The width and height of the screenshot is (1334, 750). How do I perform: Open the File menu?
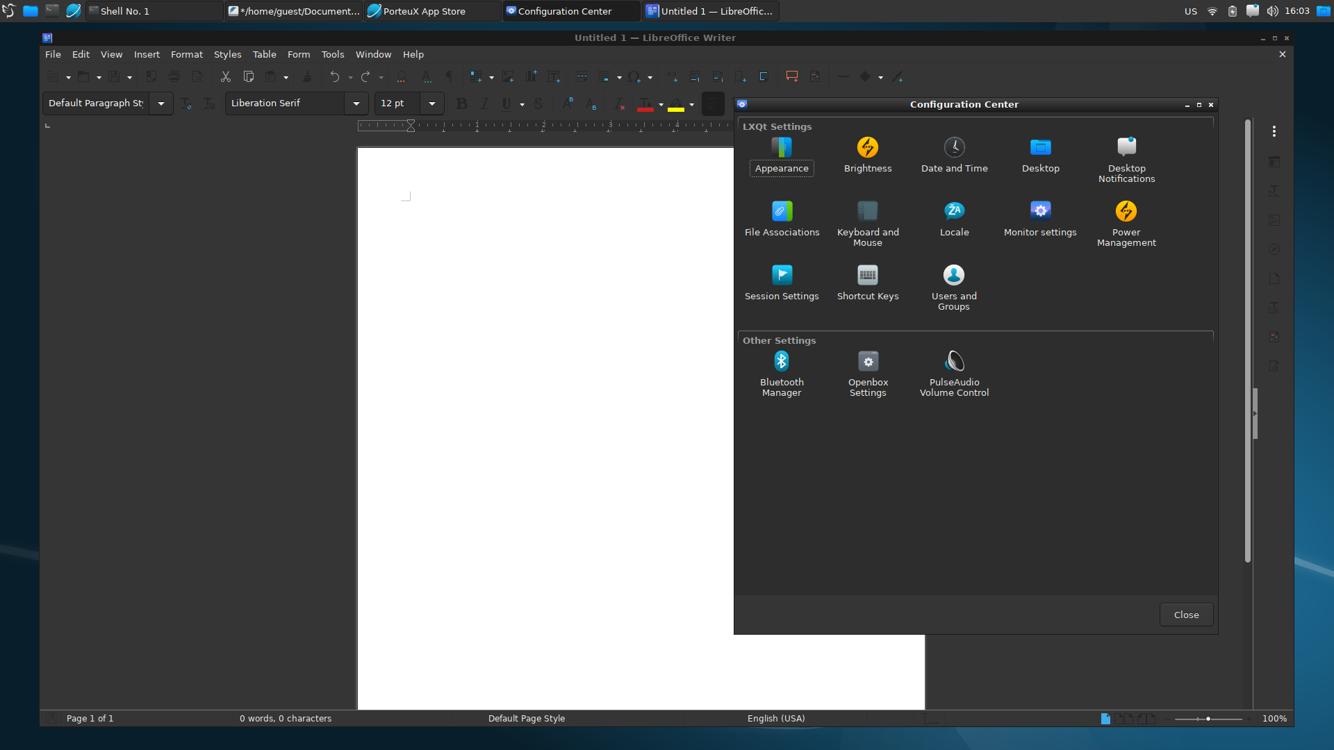coord(53,54)
